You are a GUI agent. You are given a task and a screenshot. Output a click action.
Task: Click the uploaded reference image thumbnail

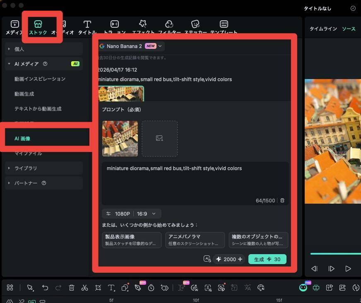click(120, 139)
